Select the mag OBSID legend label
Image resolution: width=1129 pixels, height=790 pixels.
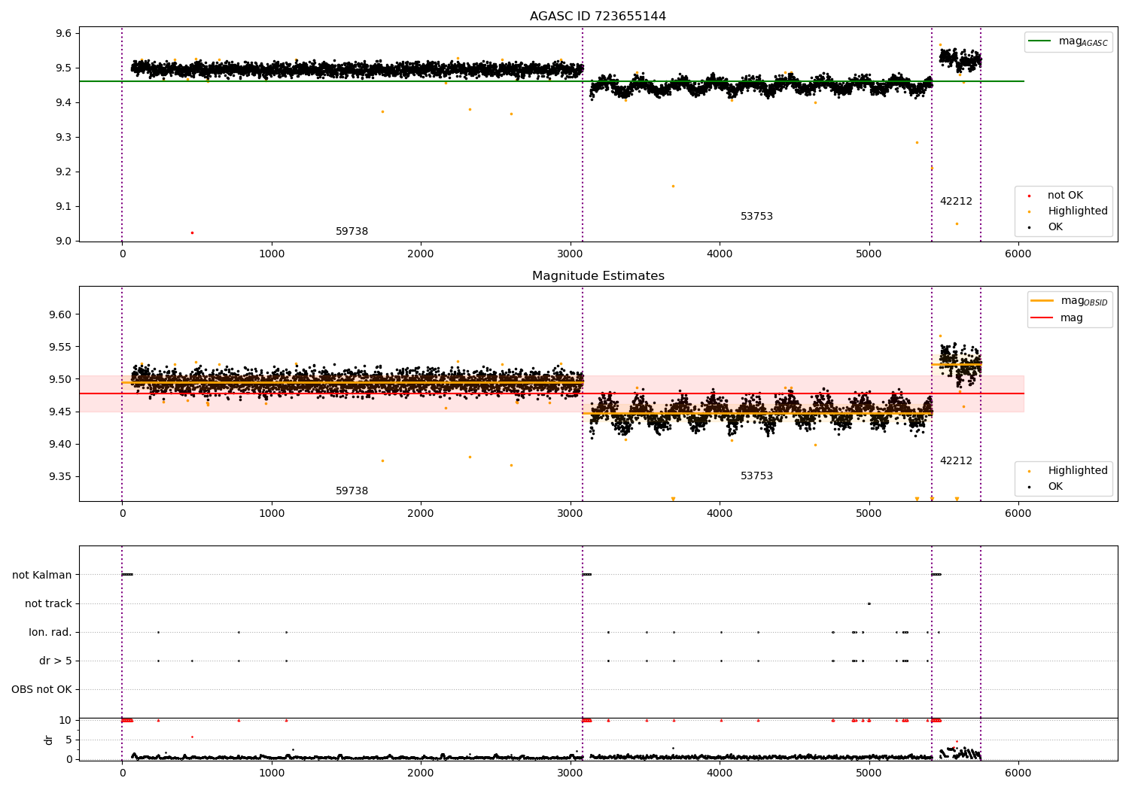1084,301
